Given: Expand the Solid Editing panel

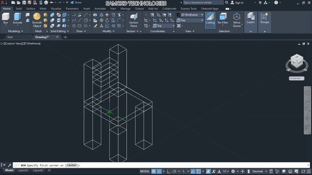Looking at the screenshot, I should 59,31.
